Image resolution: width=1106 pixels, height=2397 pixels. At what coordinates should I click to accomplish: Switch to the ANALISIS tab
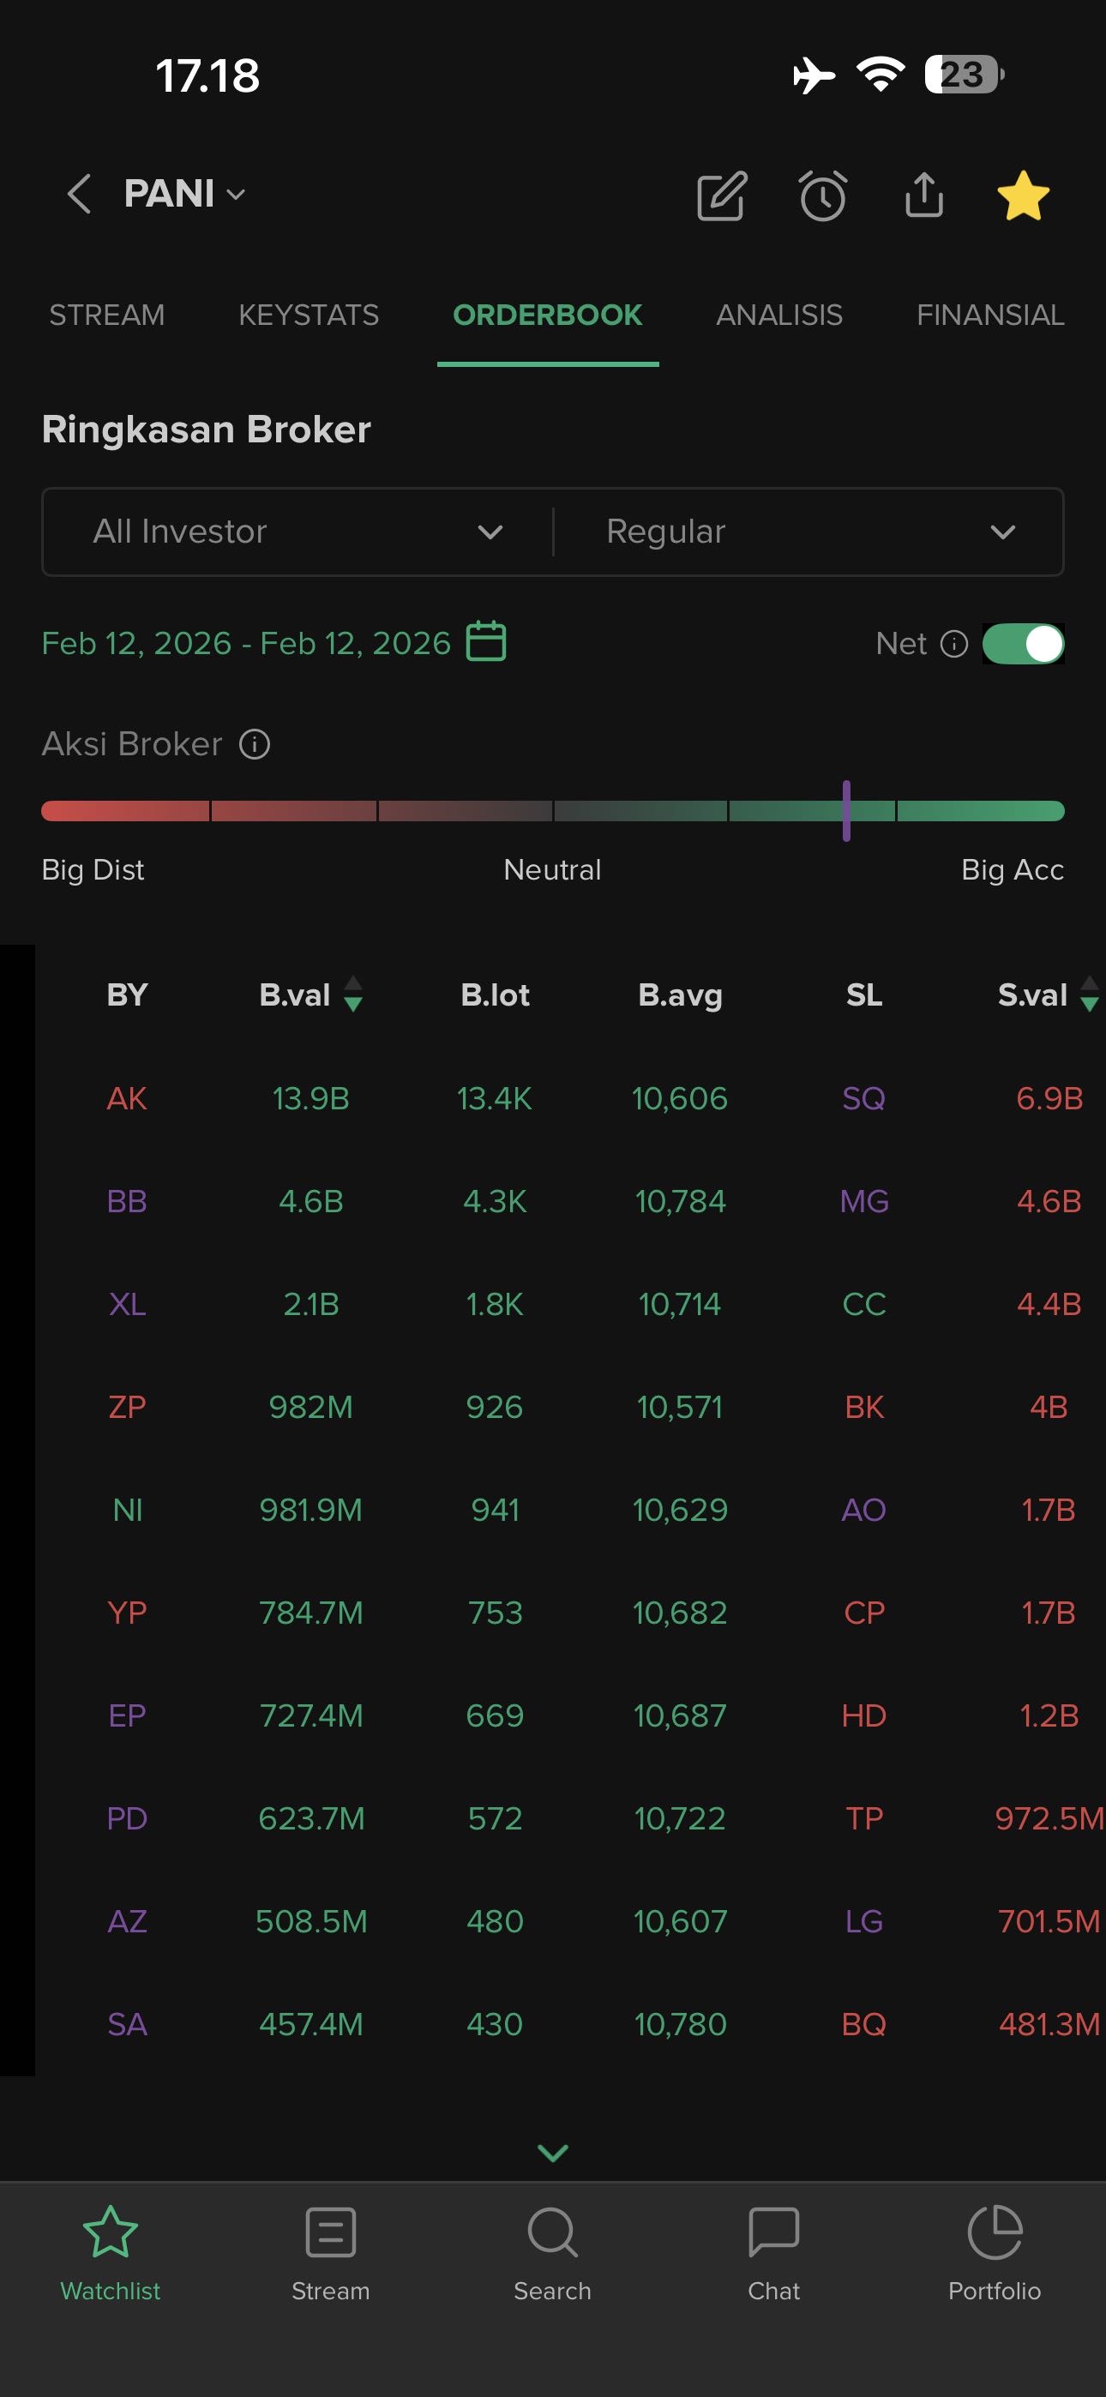pos(778,315)
